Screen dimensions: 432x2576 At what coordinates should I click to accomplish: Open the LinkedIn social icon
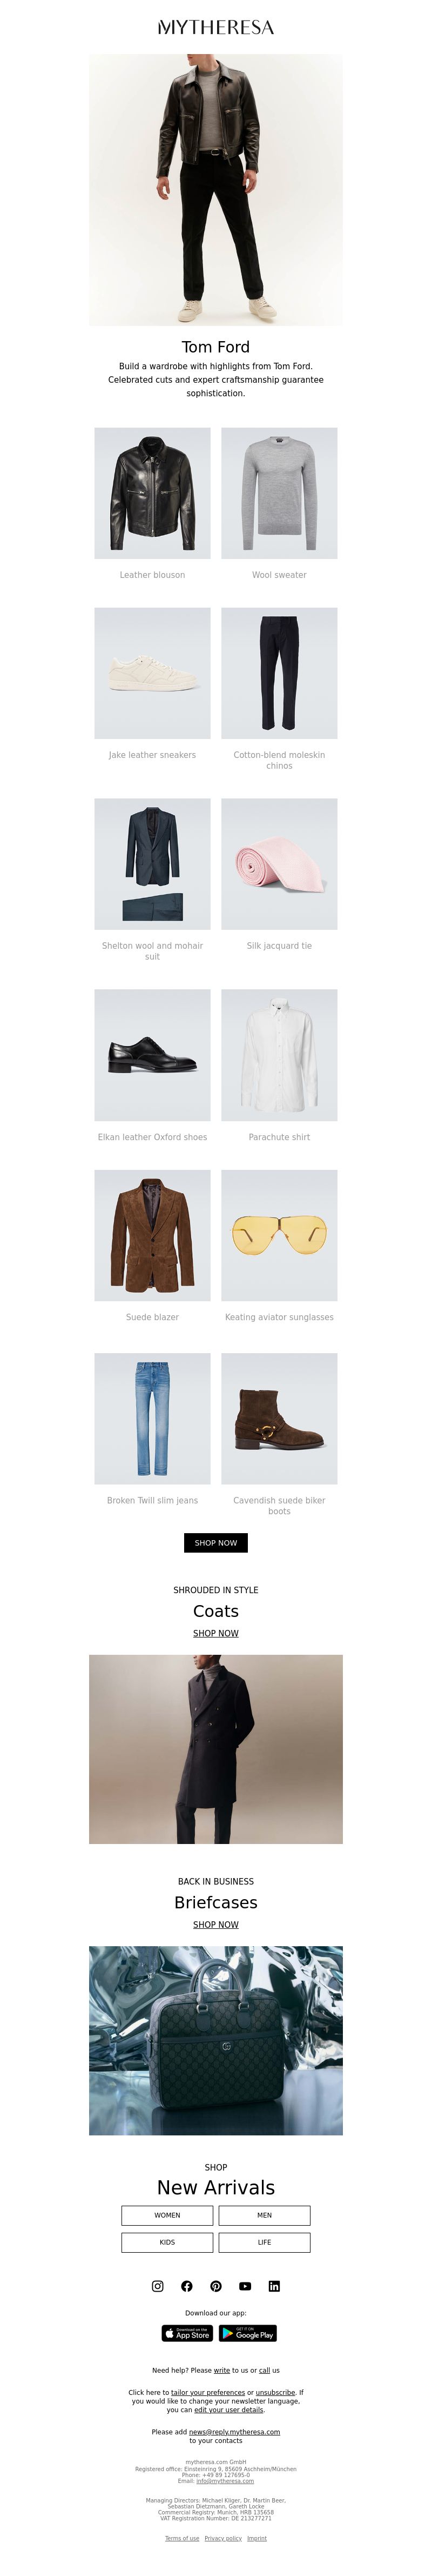[274, 2285]
